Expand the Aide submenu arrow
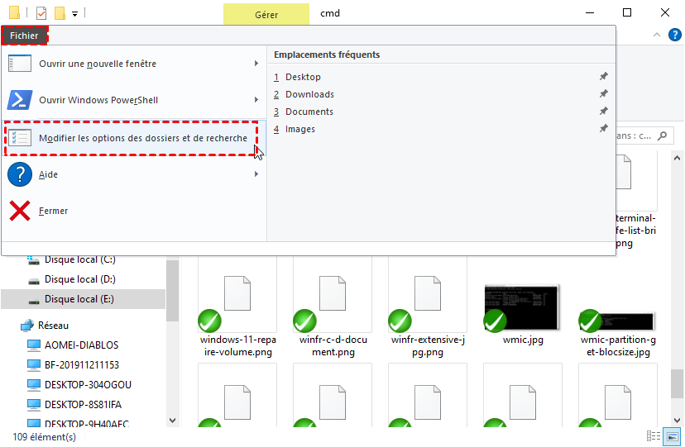Viewport: 685px width, 447px height. coord(256,174)
